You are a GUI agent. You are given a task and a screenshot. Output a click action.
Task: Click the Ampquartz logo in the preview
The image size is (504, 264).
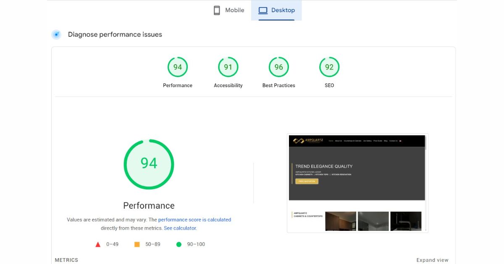[x=307, y=141]
